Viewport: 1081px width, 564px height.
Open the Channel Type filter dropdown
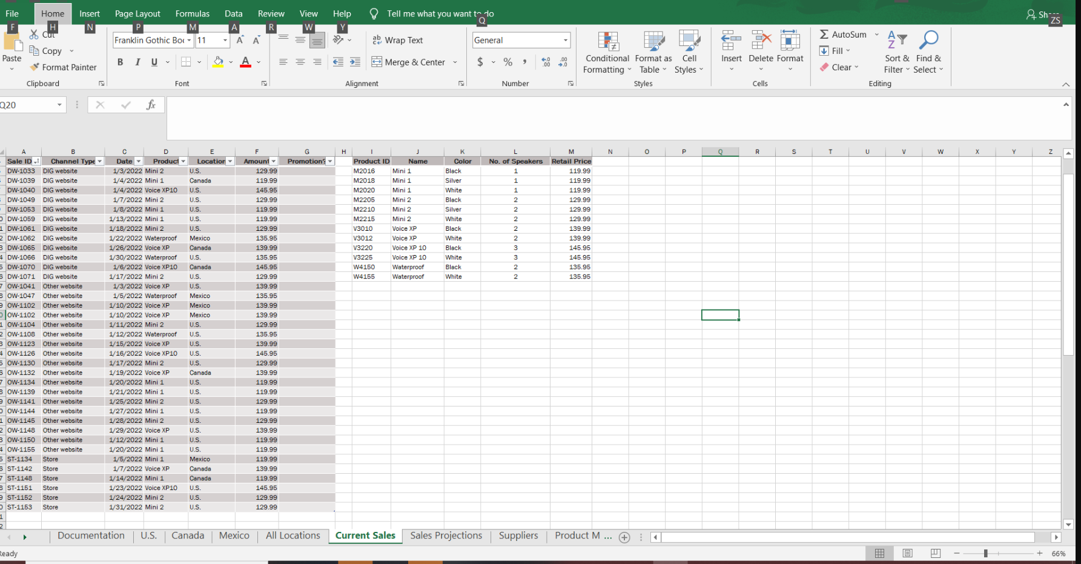(x=100, y=161)
